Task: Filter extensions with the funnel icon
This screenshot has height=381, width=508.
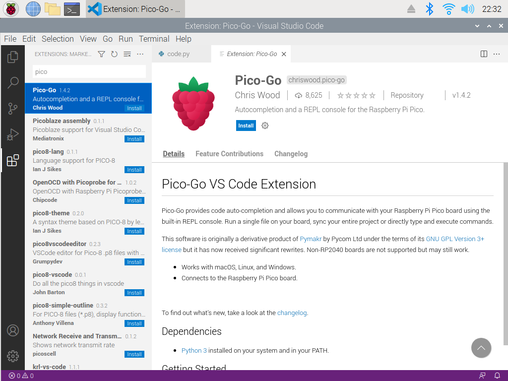Action: 101,54
